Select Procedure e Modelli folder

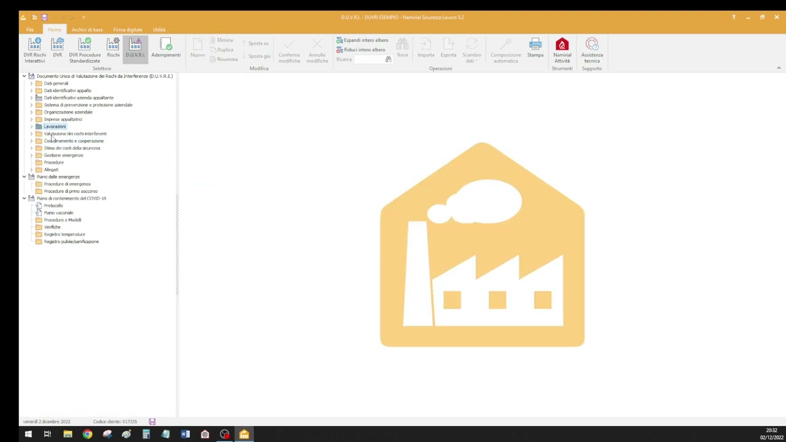tap(63, 220)
